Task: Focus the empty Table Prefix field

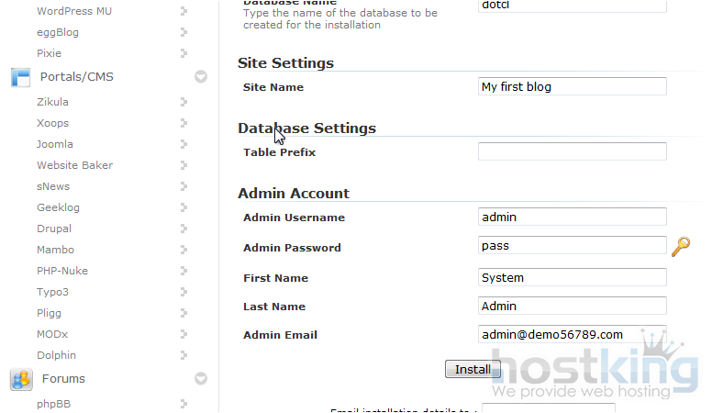Action: [573, 151]
